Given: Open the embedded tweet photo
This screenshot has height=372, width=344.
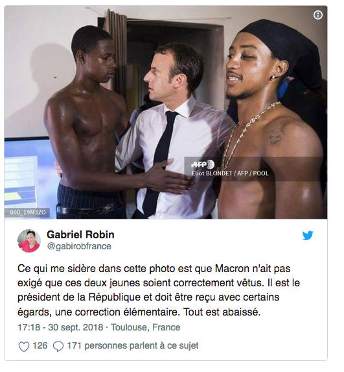Looking at the screenshot, I should pos(166,112).
